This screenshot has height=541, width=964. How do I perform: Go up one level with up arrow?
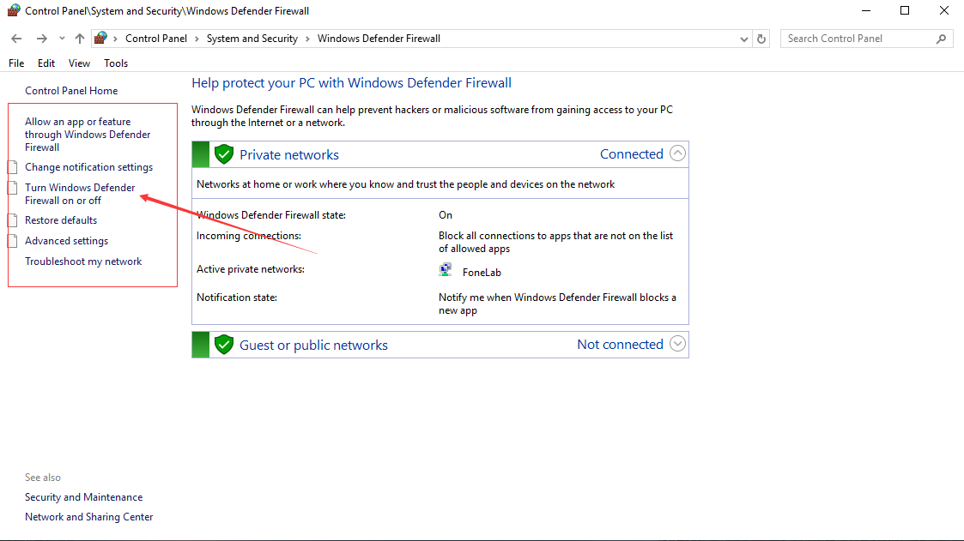79,39
